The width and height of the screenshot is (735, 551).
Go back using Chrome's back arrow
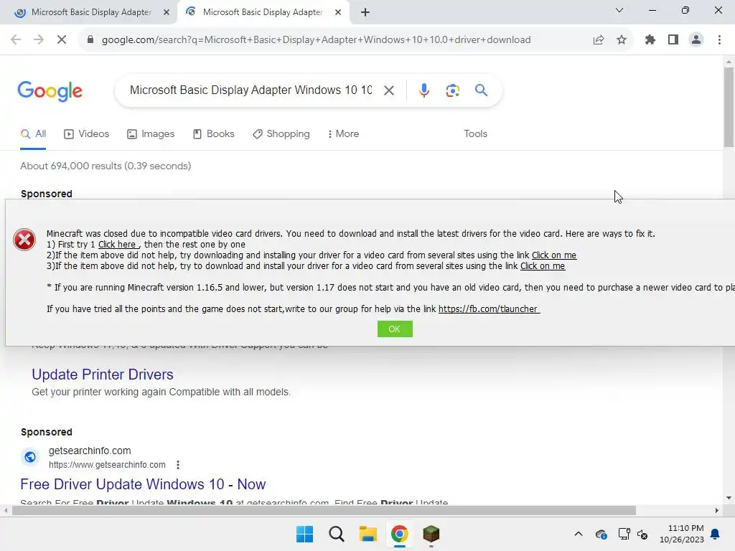[x=16, y=40]
